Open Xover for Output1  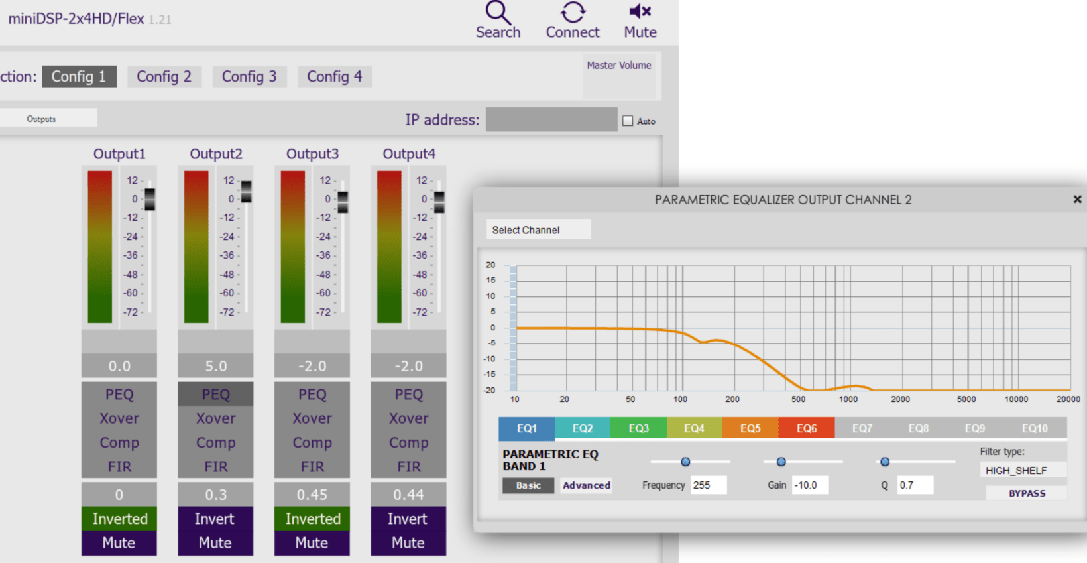(119, 418)
